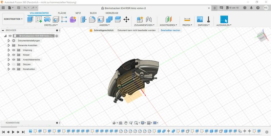The height and width of the screenshot is (136, 271).
Task: Open job status 6 von 10
Action: [232, 8]
